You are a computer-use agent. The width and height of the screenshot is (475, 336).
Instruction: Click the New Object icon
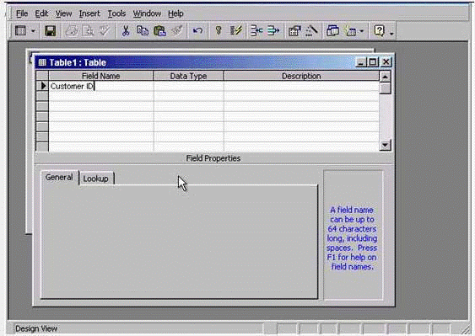(350, 31)
